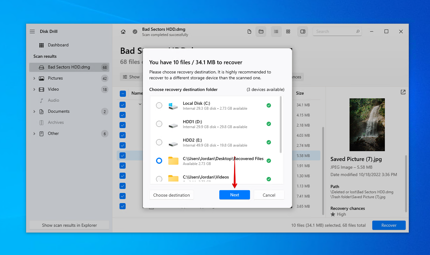
Task: Open the hamburger menu beside Disk Drill
Action: point(32,31)
